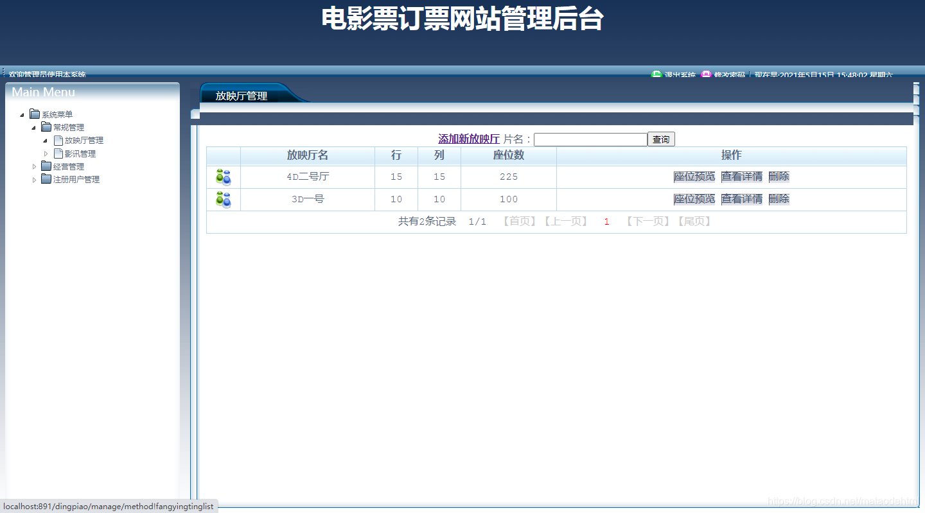Click the pink 修改密码 icon
Screen dimensions: 925x513
pyautogui.click(x=706, y=74)
